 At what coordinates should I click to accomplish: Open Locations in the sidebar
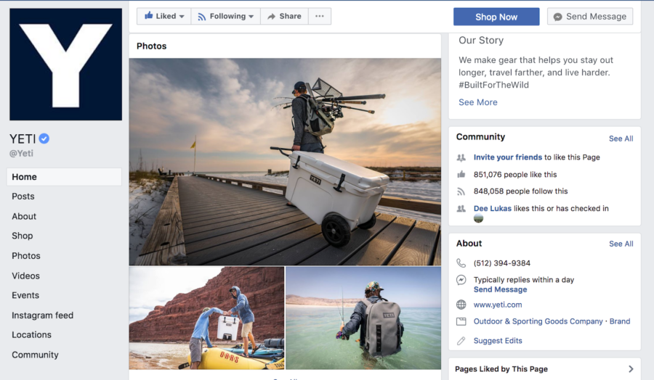coord(31,334)
